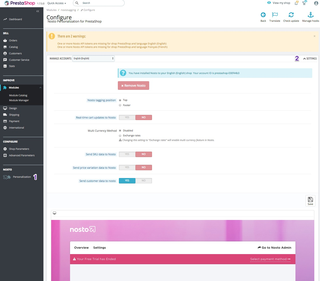
Task: Select Footer for Nosto tagging position
Action: [x=120, y=105]
